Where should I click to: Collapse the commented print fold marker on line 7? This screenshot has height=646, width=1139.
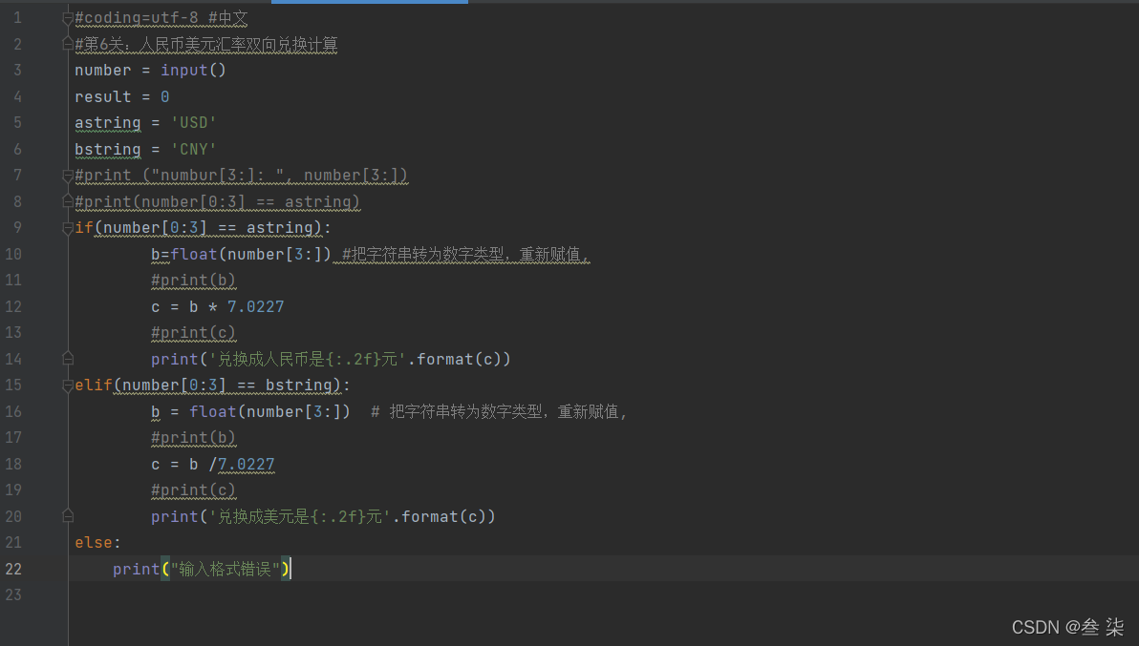tap(68, 176)
